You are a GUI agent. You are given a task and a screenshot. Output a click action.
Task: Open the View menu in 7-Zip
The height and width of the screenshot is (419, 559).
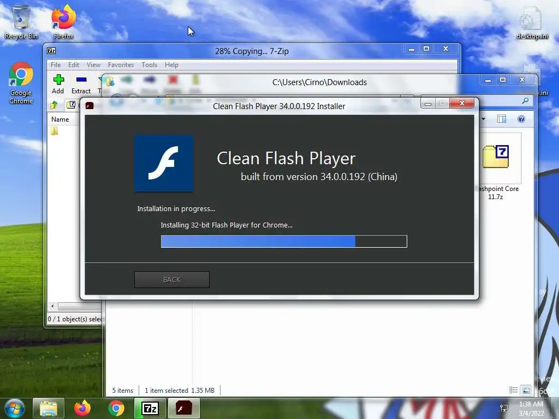point(93,65)
